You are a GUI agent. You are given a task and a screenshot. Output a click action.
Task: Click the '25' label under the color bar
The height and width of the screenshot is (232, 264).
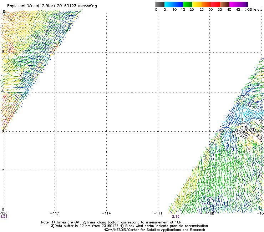(x=202, y=10)
